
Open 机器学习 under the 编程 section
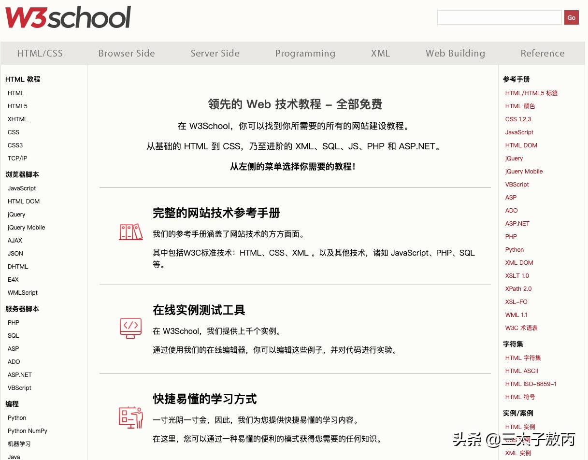click(x=18, y=444)
